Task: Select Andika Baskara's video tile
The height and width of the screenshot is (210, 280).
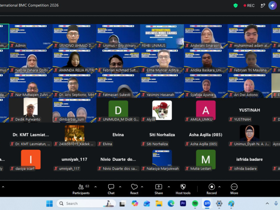Action: (x=206, y=61)
